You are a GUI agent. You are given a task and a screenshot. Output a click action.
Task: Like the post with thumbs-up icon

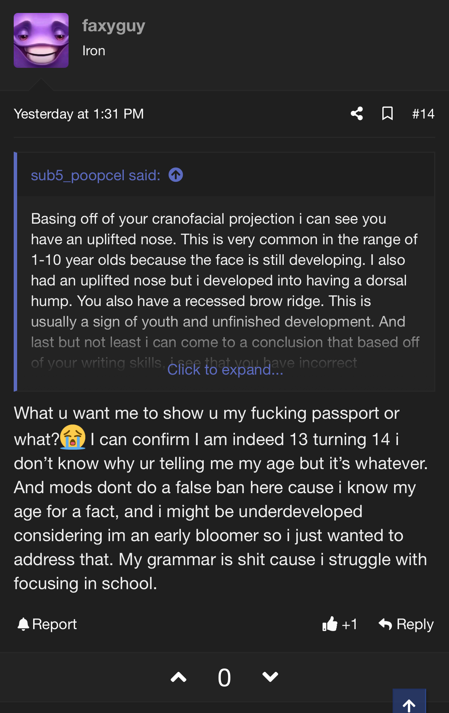point(330,624)
